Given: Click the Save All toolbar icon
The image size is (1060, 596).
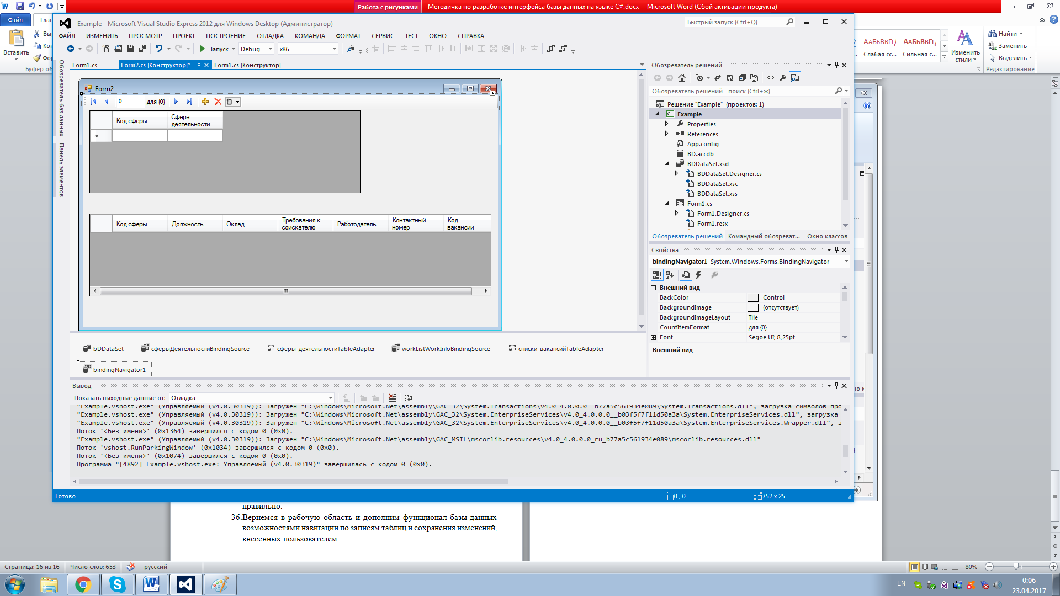Looking at the screenshot, I should pos(142,49).
